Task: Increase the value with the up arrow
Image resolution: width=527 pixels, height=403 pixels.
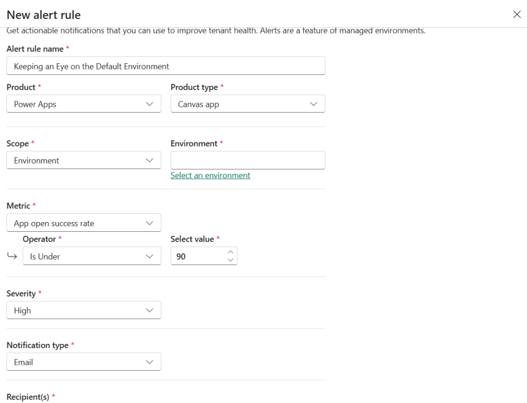Action: pos(231,252)
